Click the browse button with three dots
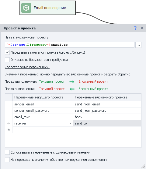The height and width of the screenshot is (169, 146). [138, 45]
